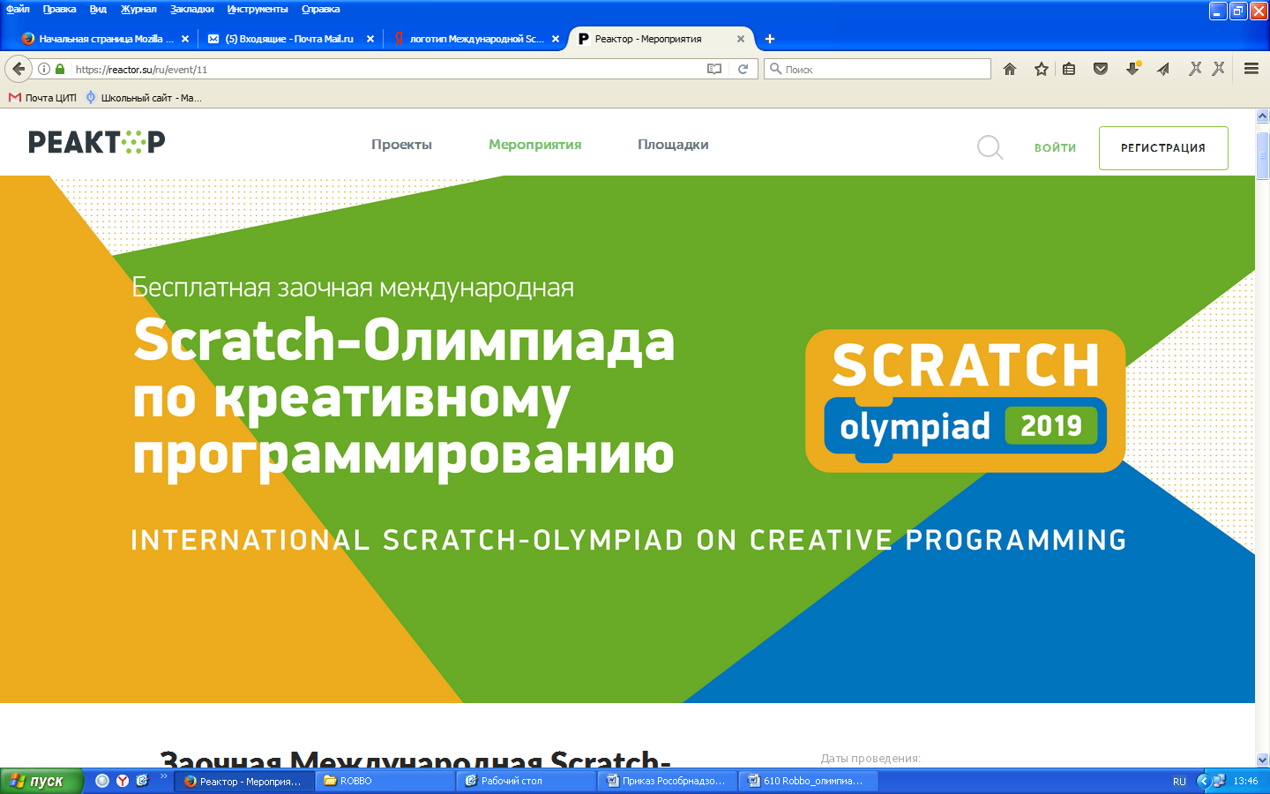Go to Площадки page
Screen dimensions: 1270x794
[673, 145]
